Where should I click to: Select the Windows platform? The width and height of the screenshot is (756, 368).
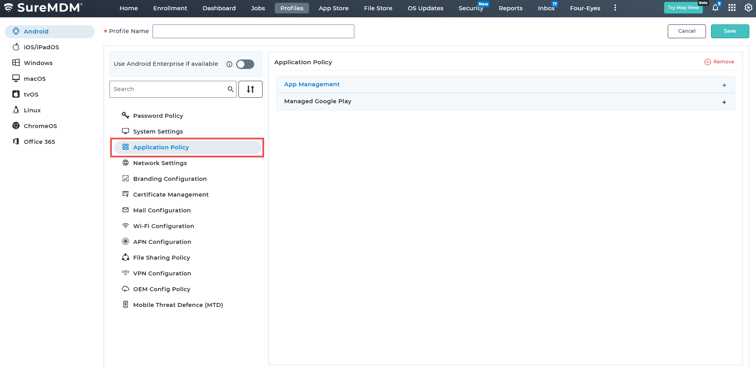click(x=38, y=63)
